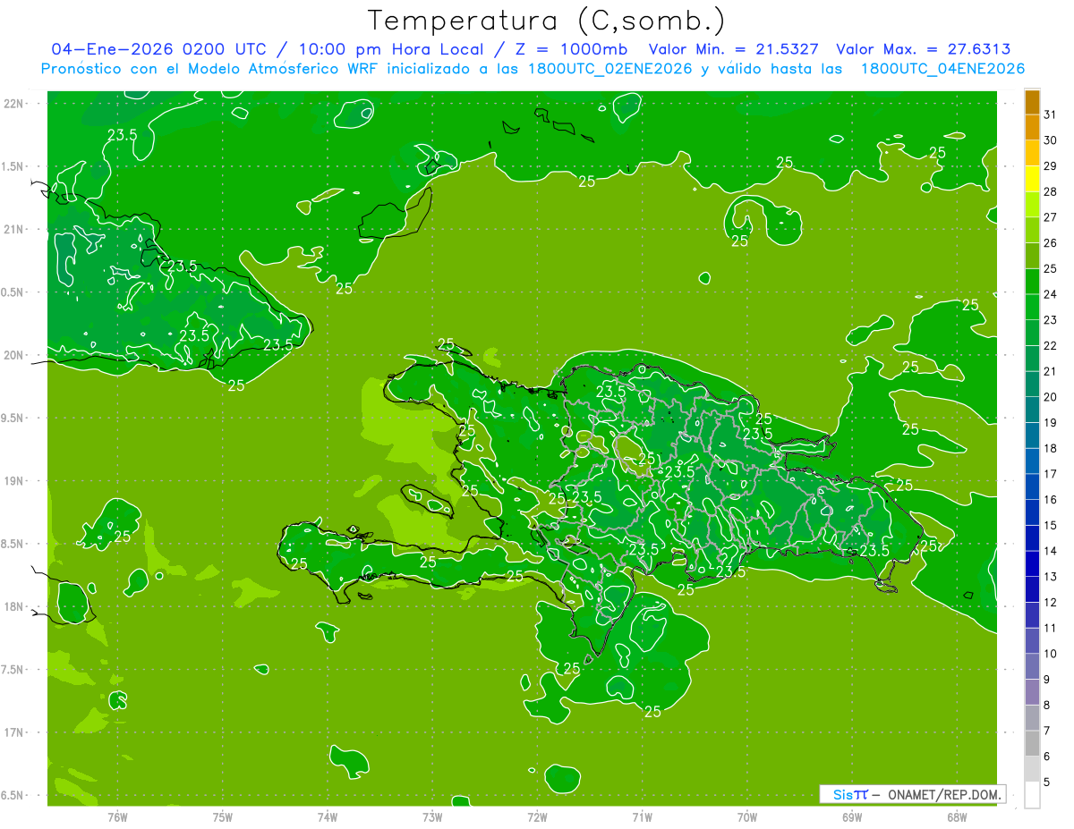Select the 'Valor Max. = 27.6313' value
1074x829 pixels.
[x=924, y=49]
